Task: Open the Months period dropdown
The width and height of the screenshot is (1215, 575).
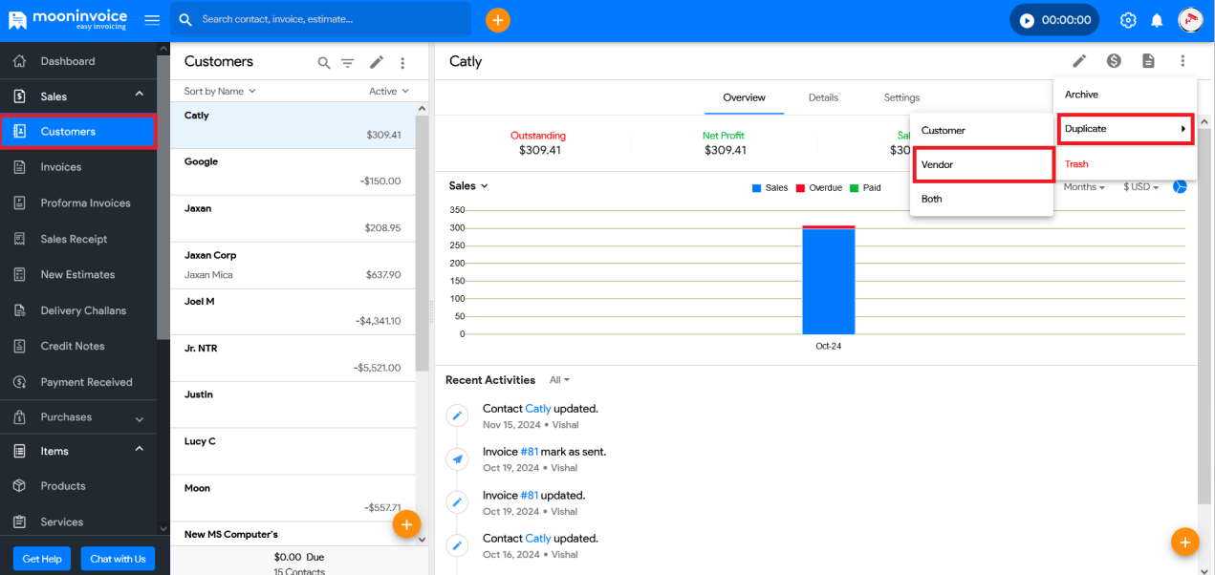Action: 1084,187
